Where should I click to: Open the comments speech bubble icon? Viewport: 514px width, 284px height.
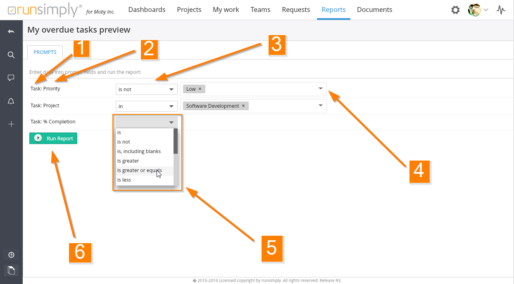[11, 78]
